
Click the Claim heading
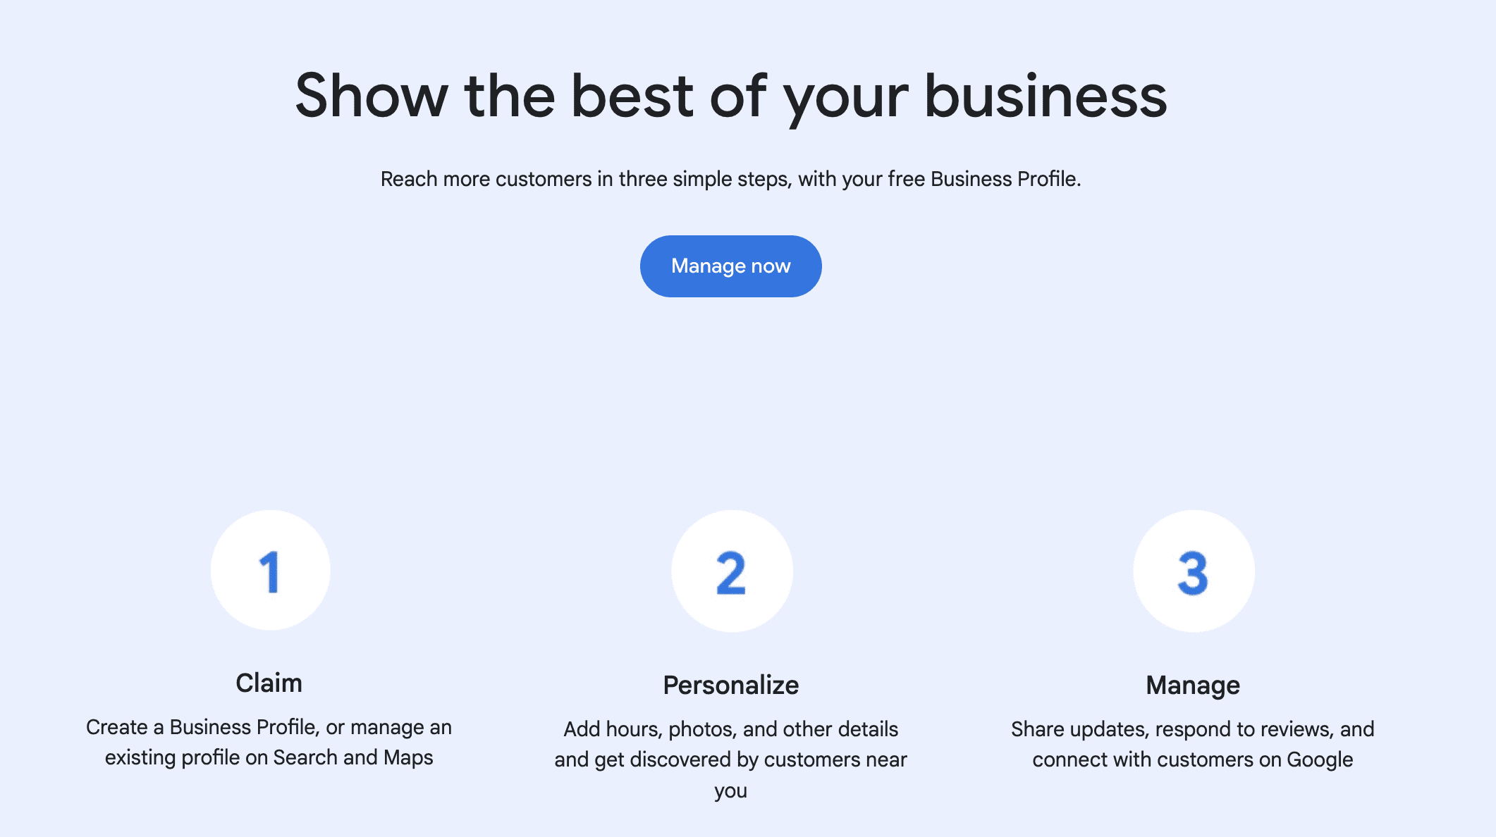tap(269, 683)
